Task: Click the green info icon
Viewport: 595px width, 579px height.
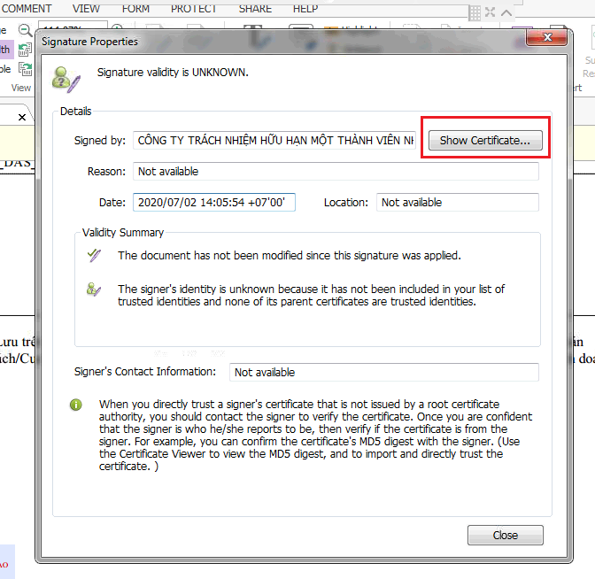Action: click(76, 405)
